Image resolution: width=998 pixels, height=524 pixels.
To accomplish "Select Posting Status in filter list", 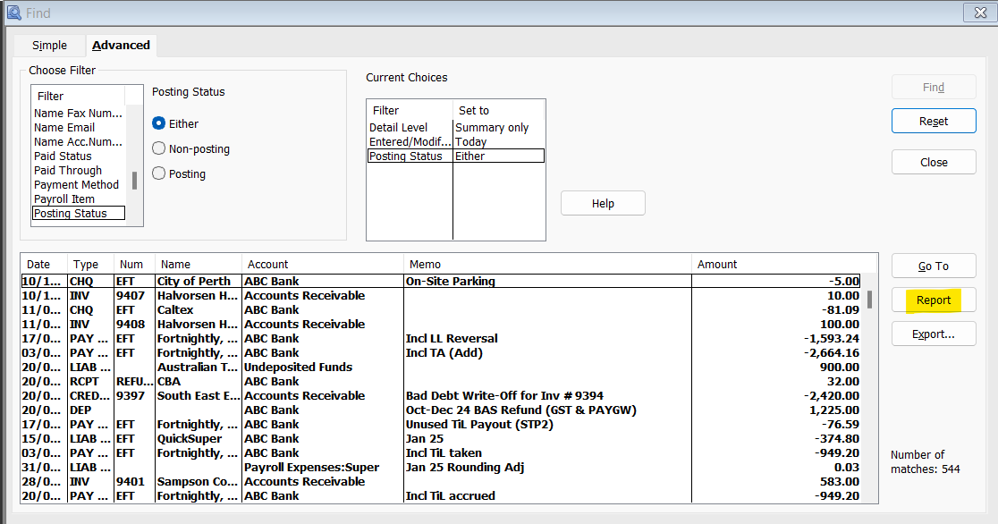I will [79, 214].
